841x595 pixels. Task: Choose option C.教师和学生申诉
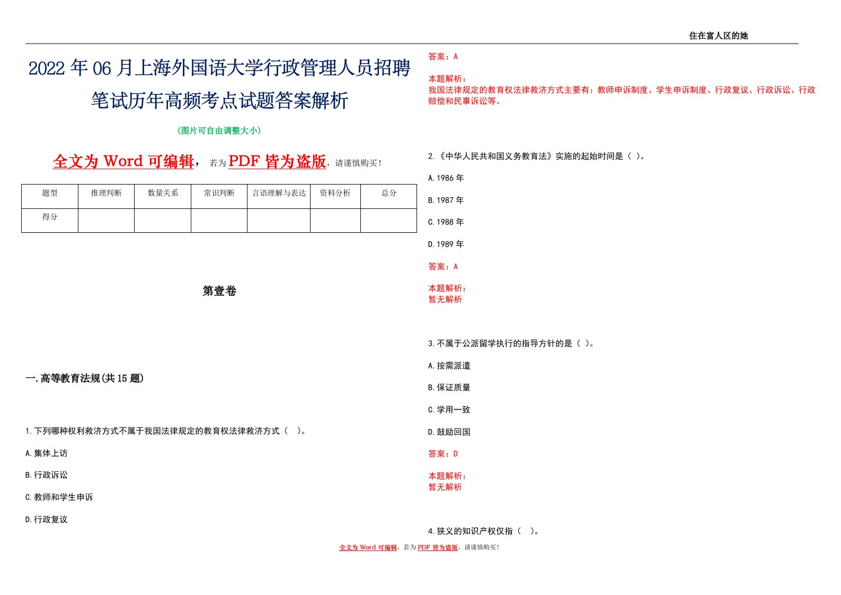(59, 497)
